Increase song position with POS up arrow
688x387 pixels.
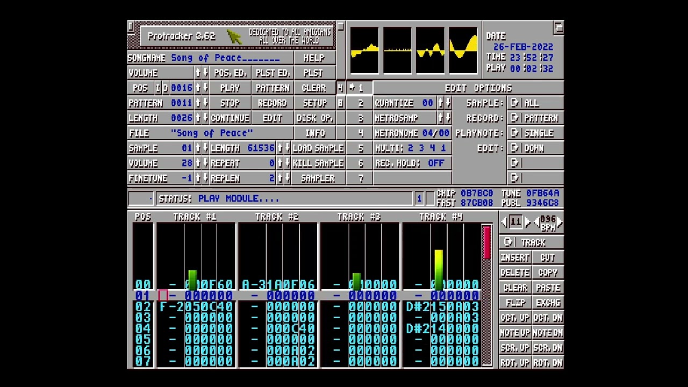click(x=198, y=88)
